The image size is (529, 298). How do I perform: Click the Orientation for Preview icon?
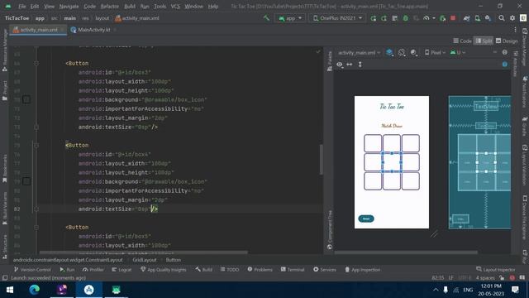click(402, 53)
